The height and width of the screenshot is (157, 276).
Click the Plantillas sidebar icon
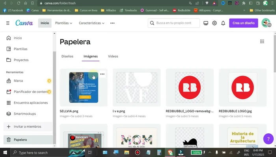(9, 49)
